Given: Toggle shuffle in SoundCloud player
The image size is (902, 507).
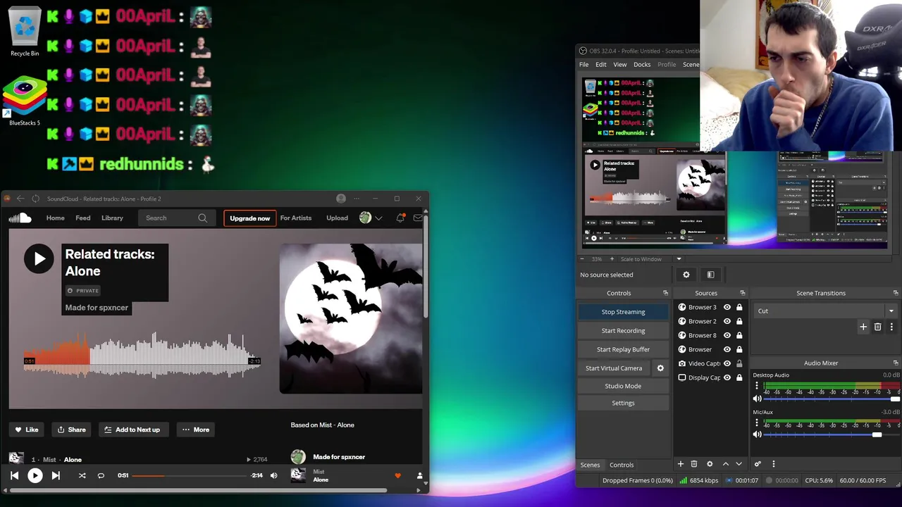Looking at the screenshot, I should click(x=82, y=475).
